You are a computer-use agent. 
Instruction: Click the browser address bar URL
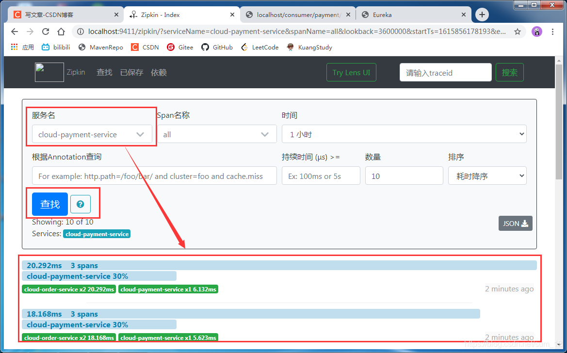(297, 32)
